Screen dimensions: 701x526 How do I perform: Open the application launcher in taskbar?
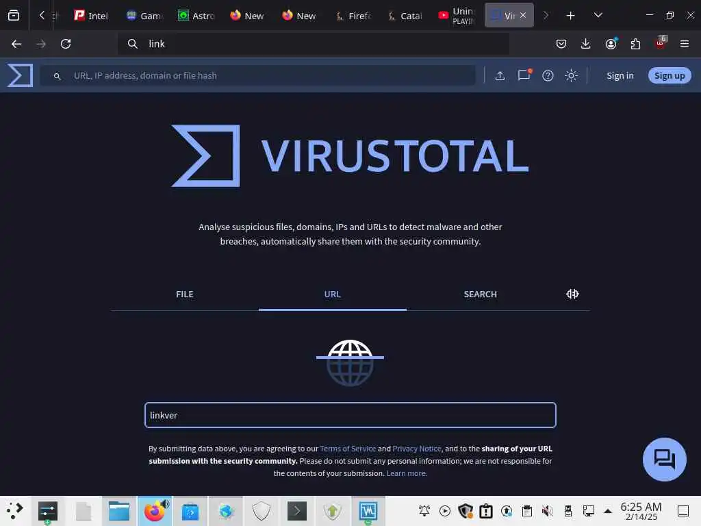15,511
